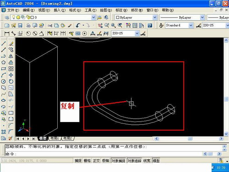Click the command line input field
The width and height of the screenshot is (229, 172).
tap(104, 154)
